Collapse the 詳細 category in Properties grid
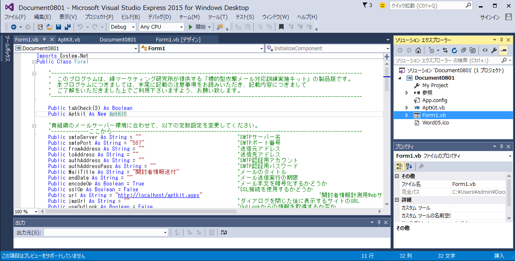The width and height of the screenshot is (515, 261). [397, 200]
